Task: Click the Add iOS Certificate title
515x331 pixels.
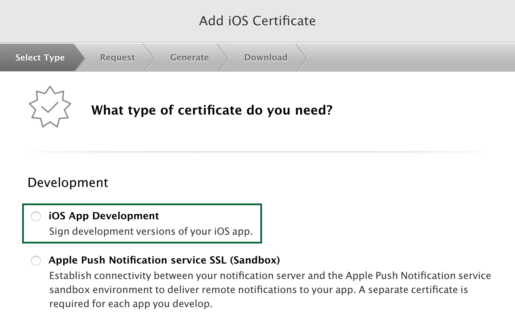Action: pos(257,21)
